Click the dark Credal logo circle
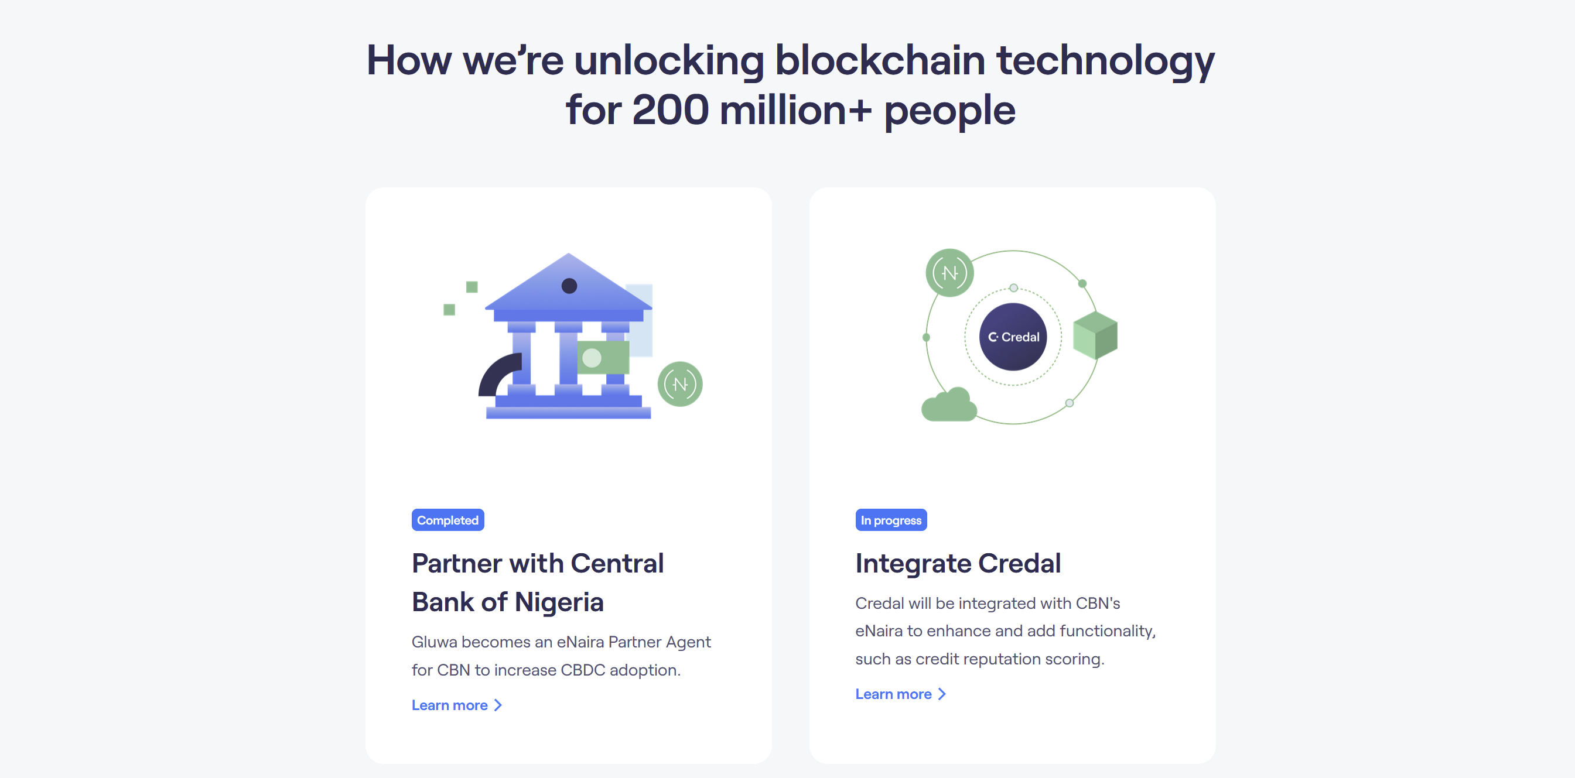 [x=1013, y=337]
